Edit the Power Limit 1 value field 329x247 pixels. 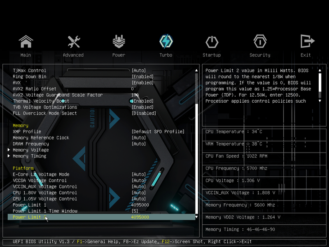pyautogui.click(x=140, y=205)
